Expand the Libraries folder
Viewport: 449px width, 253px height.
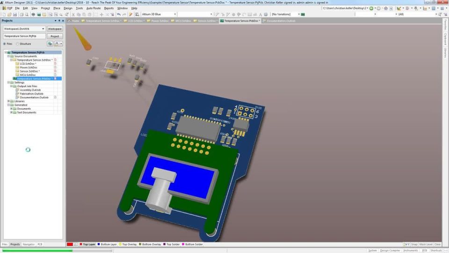click(8, 101)
